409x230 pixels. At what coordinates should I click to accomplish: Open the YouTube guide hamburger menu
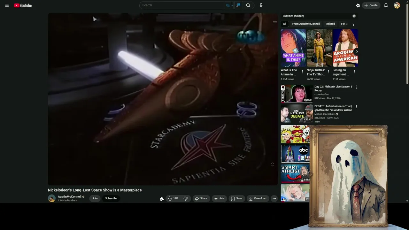(x=7, y=5)
